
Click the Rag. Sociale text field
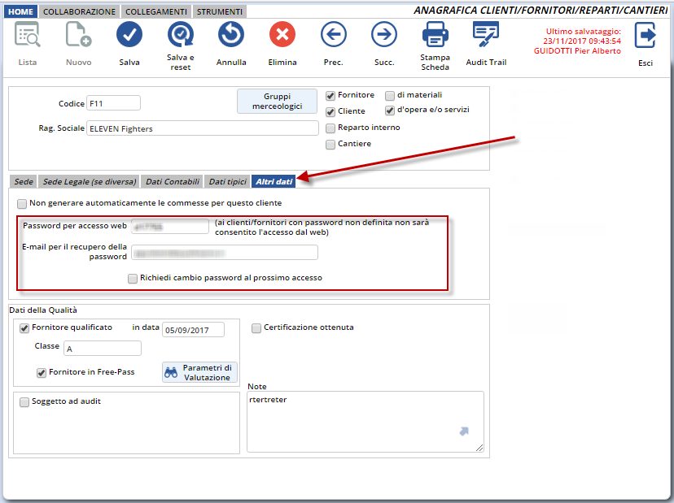202,128
